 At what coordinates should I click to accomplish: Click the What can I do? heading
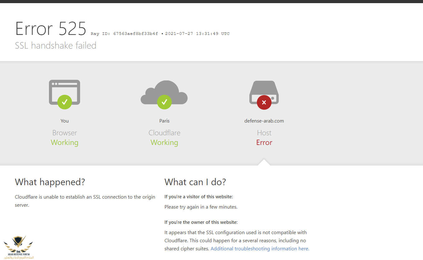point(195,182)
